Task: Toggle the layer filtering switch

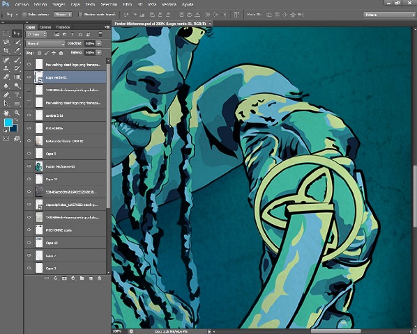Action: coord(100,34)
